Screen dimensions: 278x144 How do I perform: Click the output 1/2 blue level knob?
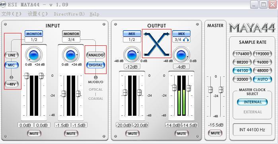pyautogui.click(x=132, y=55)
